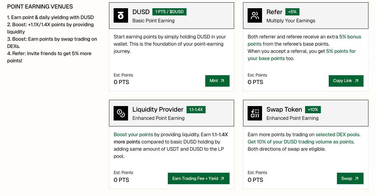Click the 1.1-1.4X multiplier badge
The height and width of the screenshot is (196, 376).
click(x=196, y=110)
